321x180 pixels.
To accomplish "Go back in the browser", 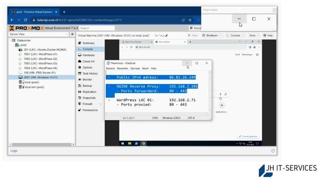I will (12, 20).
